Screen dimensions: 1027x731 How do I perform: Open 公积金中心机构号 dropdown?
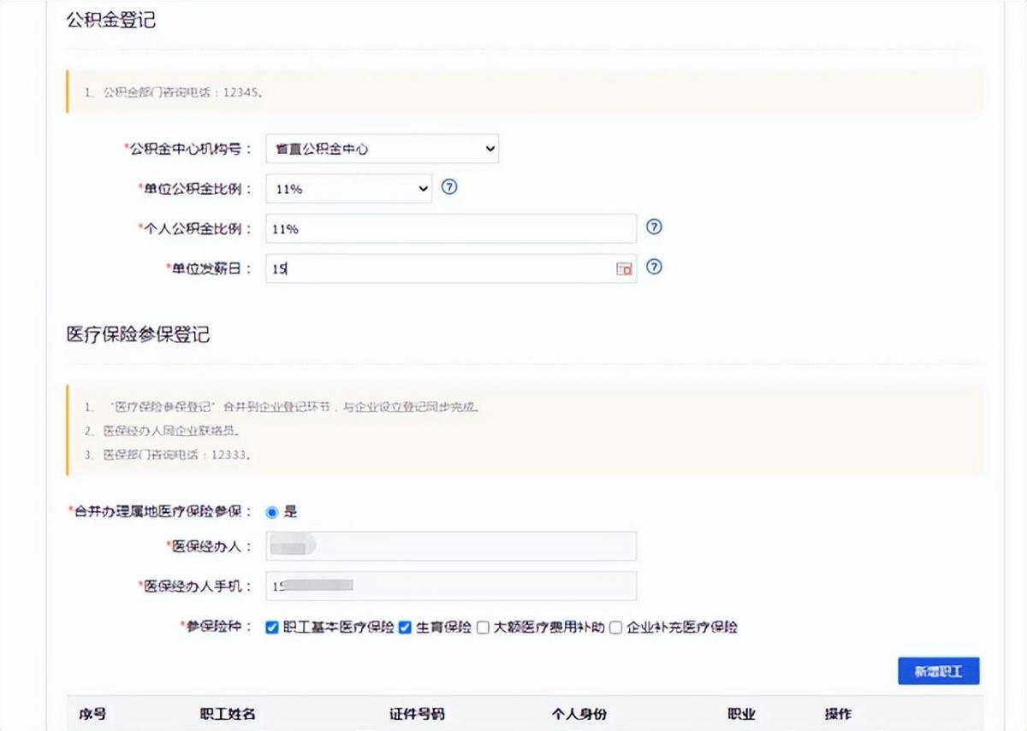[x=383, y=149]
